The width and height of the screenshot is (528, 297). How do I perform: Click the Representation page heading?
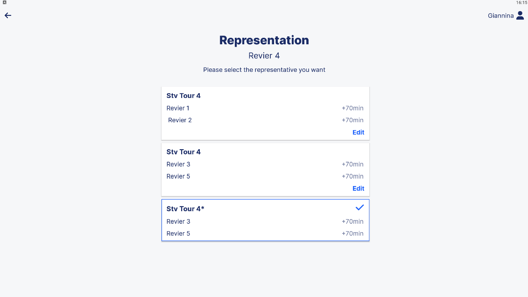coord(264,41)
